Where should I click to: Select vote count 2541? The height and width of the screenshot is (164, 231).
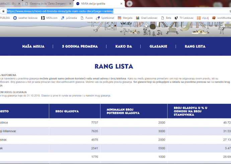[95, 148]
